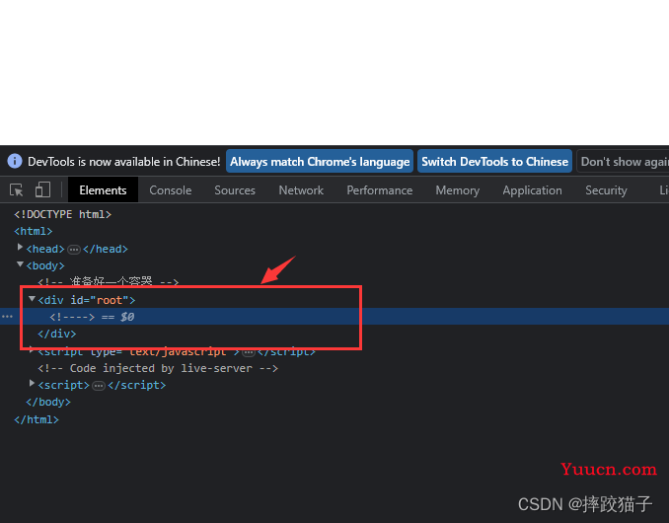Click Always match Chrome's language button
Image resolution: width=669 pixels, height=523 pixels.
[320, 161]
